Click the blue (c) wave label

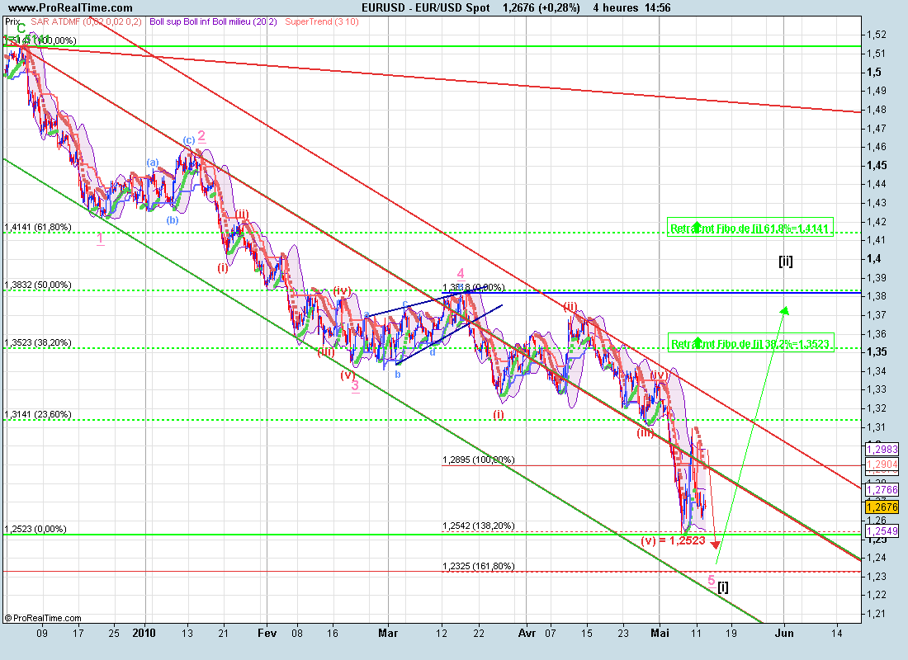coord(189,140)
